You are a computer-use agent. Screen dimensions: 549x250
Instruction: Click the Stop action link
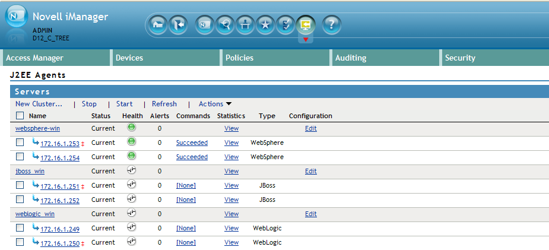[89, 104]
